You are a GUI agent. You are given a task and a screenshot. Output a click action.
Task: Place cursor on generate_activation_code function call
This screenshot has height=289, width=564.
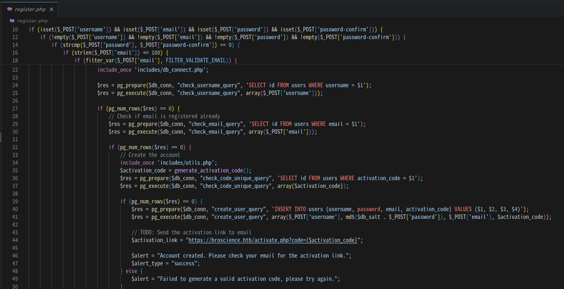(x=208, y=170)
